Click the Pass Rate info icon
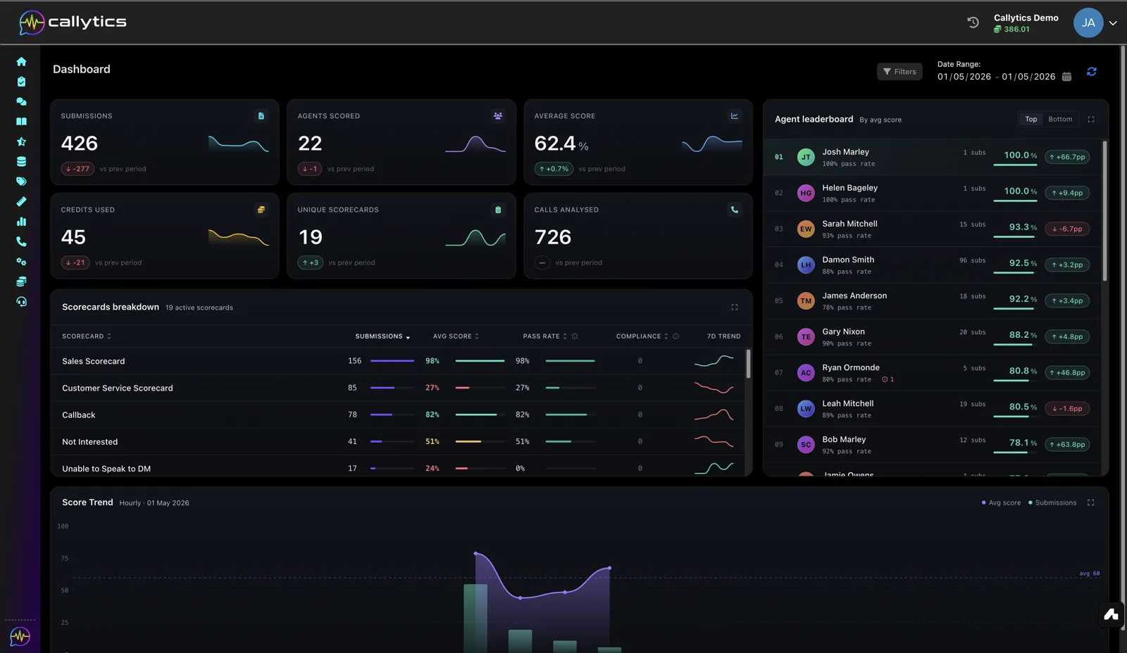The height and width of the screenshot is (653, 1127). [x=575, y=336]
